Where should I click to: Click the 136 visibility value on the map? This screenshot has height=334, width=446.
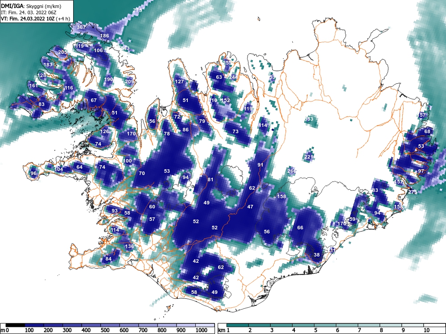[129, 246]
